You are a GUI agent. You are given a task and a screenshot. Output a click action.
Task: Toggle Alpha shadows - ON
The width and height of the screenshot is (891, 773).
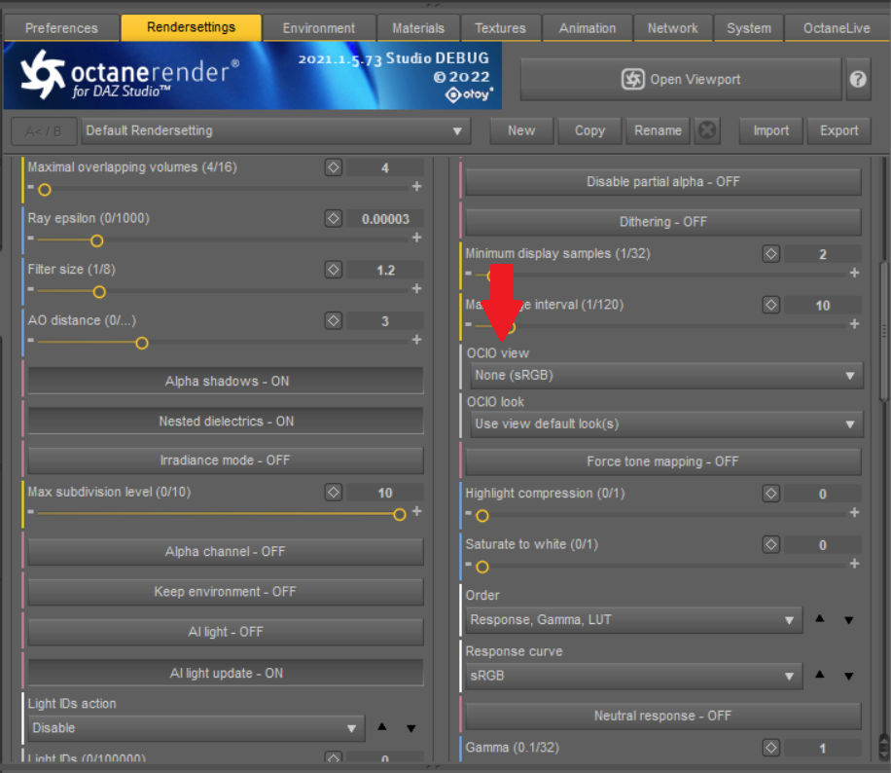click(x=226, y=381)
